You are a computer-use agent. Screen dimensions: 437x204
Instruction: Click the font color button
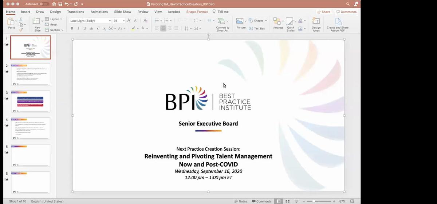(x=143, y=28)
